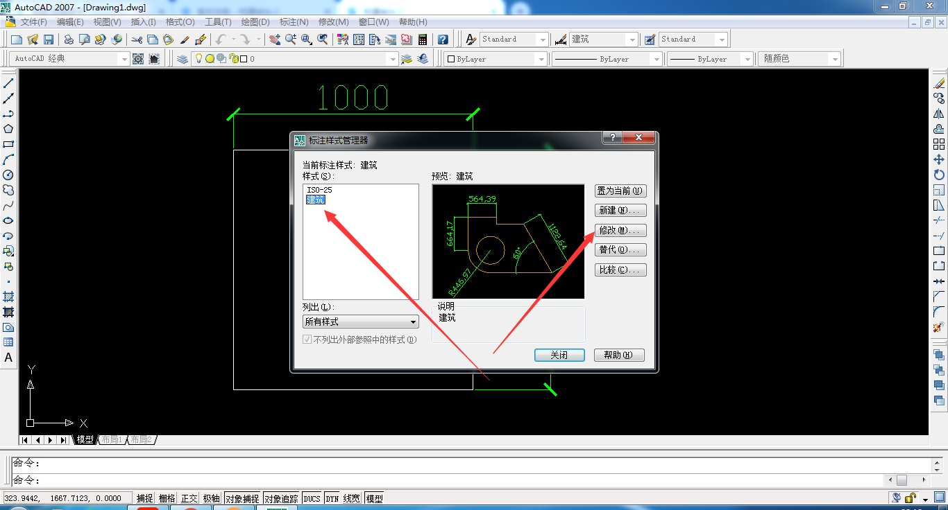This screenshot has width=948, height=510.
Task: Click the Match Properties paintbrush icon
Action: [x=183, y=39]
